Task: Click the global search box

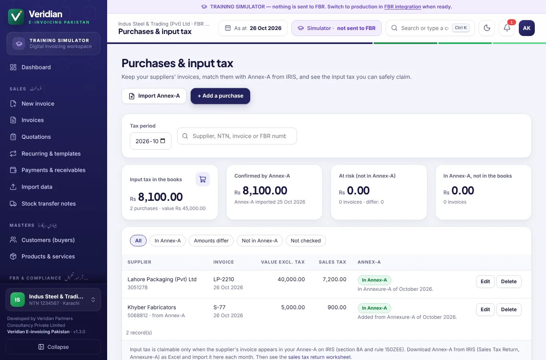Action: click(x=430, y=28)
